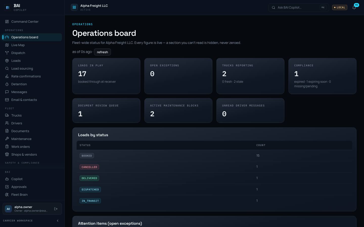Click the Live Map icon

click(7, 45)
